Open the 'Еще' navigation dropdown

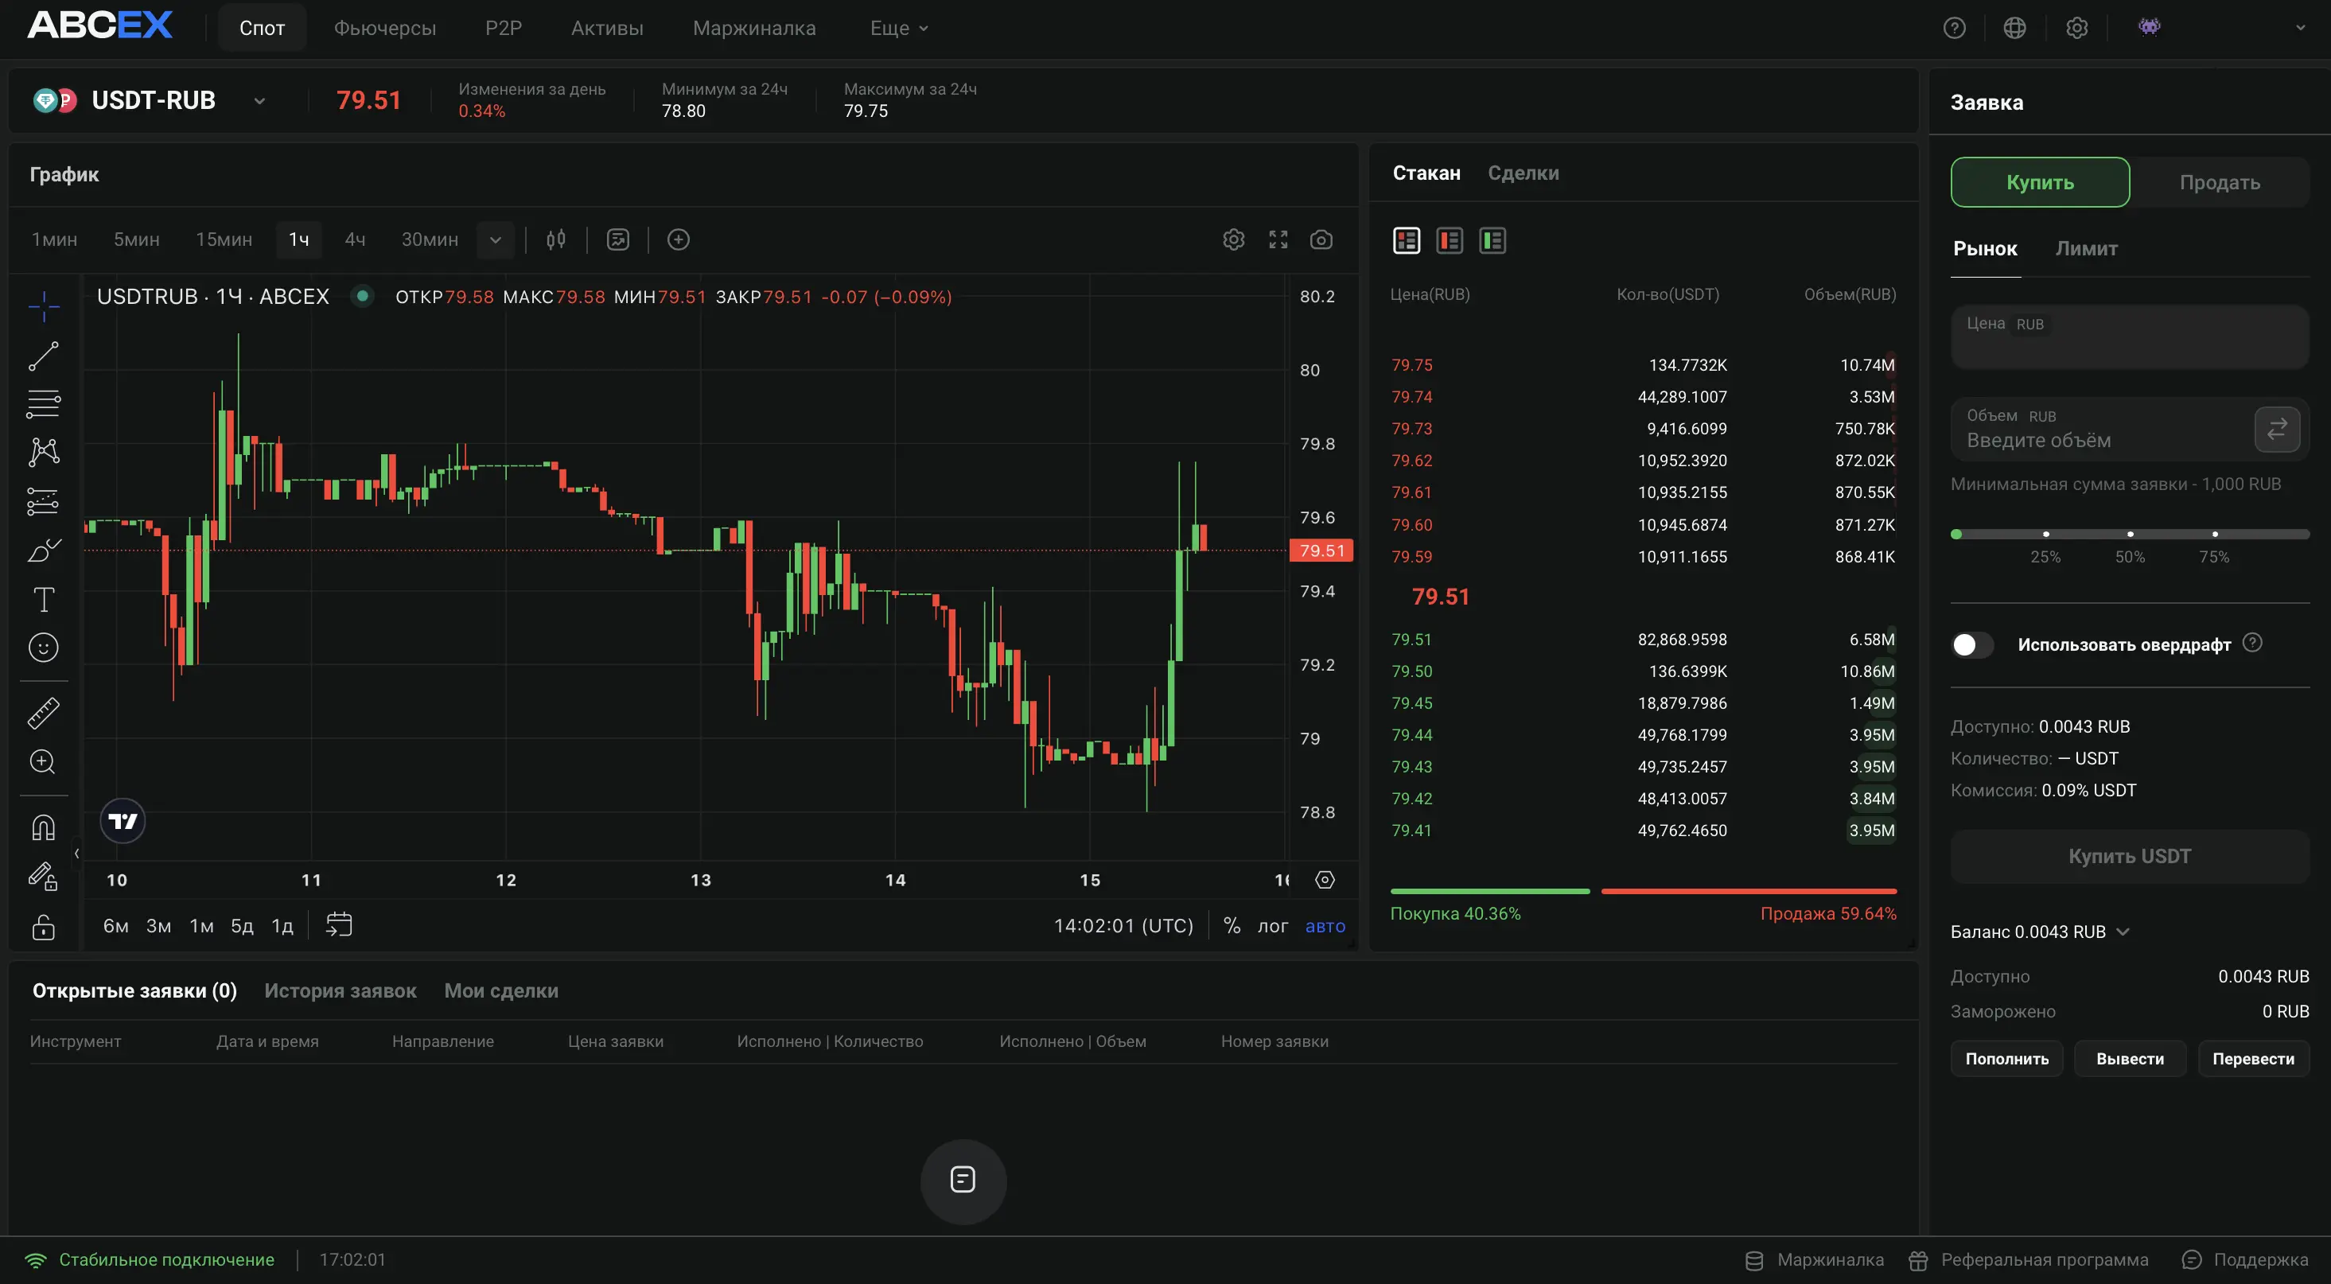[x=898, y=28]
